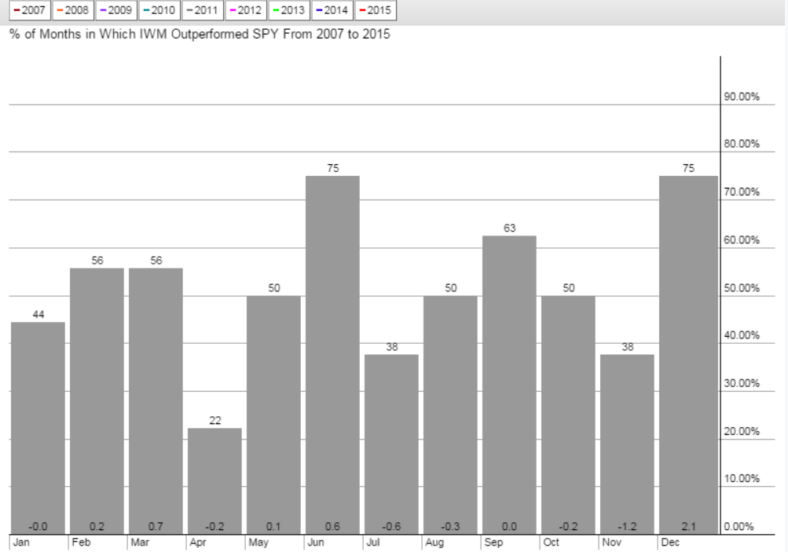This screenshot has width=788, height=552.
Task: Click the 2014 legend button
Action: point(332,11)
